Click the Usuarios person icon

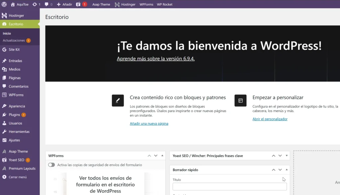[4, 123]
